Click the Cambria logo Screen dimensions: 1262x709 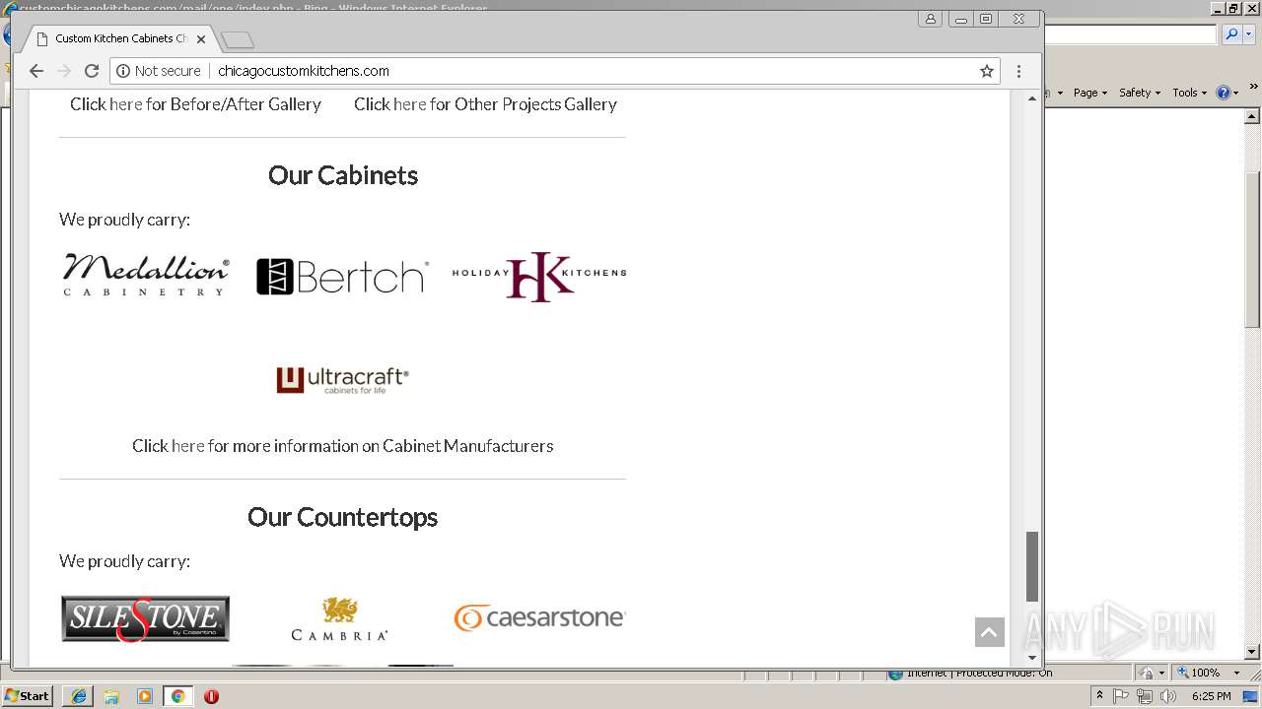(339, 619)
